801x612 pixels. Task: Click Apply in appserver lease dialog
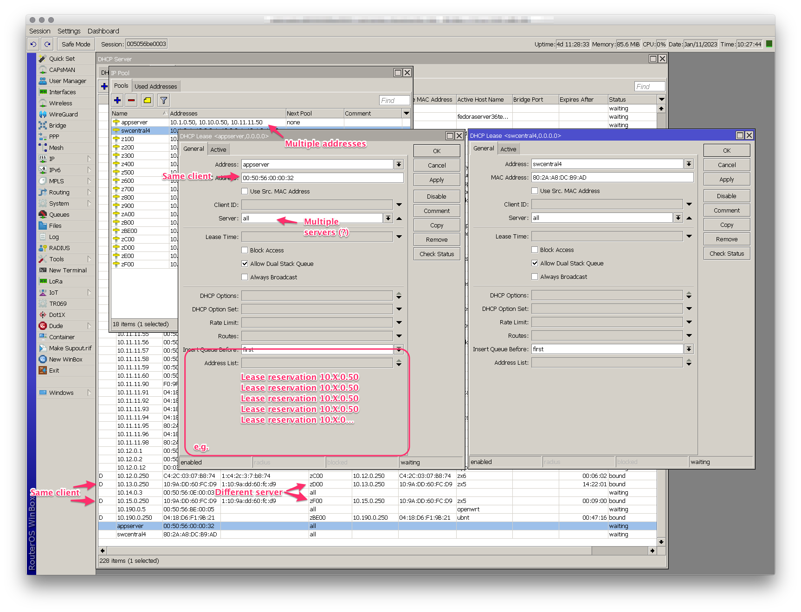click(x=437, y=180)
